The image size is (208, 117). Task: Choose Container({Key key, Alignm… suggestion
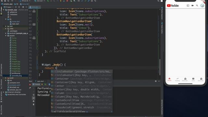82,82
